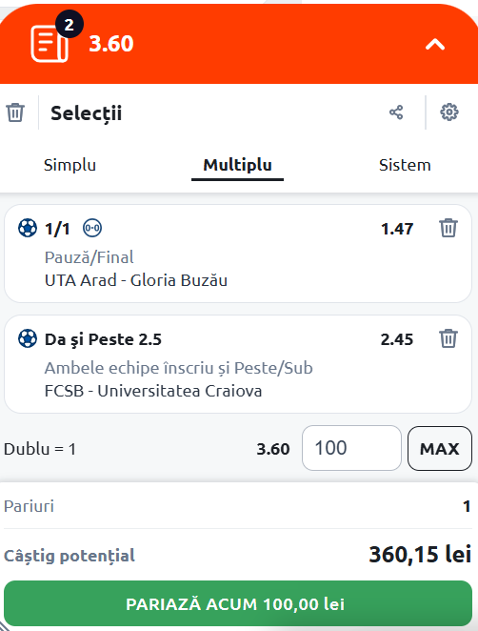Open the Sistem tab

click(x=405, y=165)
